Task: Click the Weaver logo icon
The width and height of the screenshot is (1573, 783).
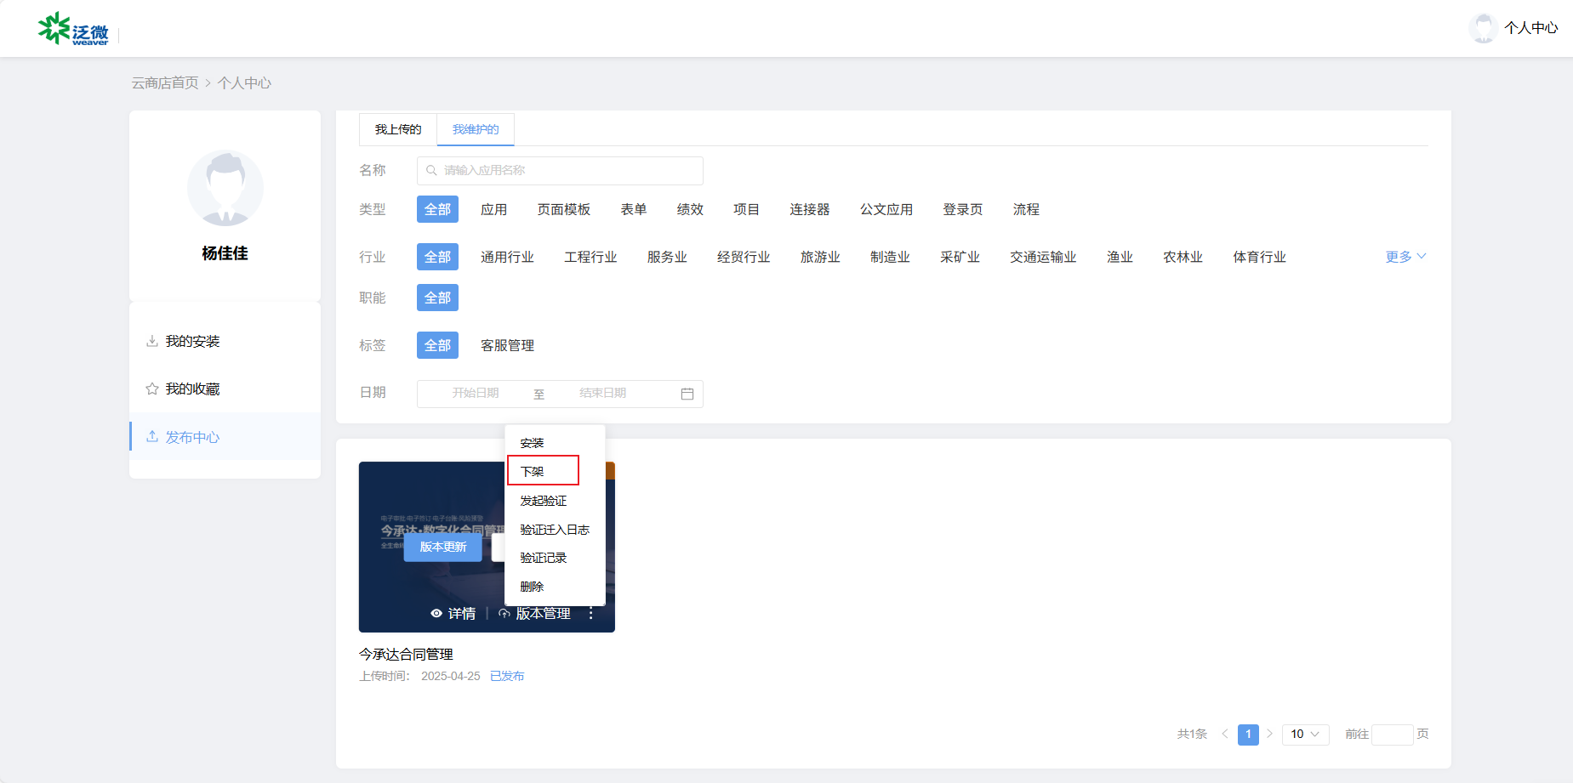Action: pyautogui.click(x=73, y=29)
